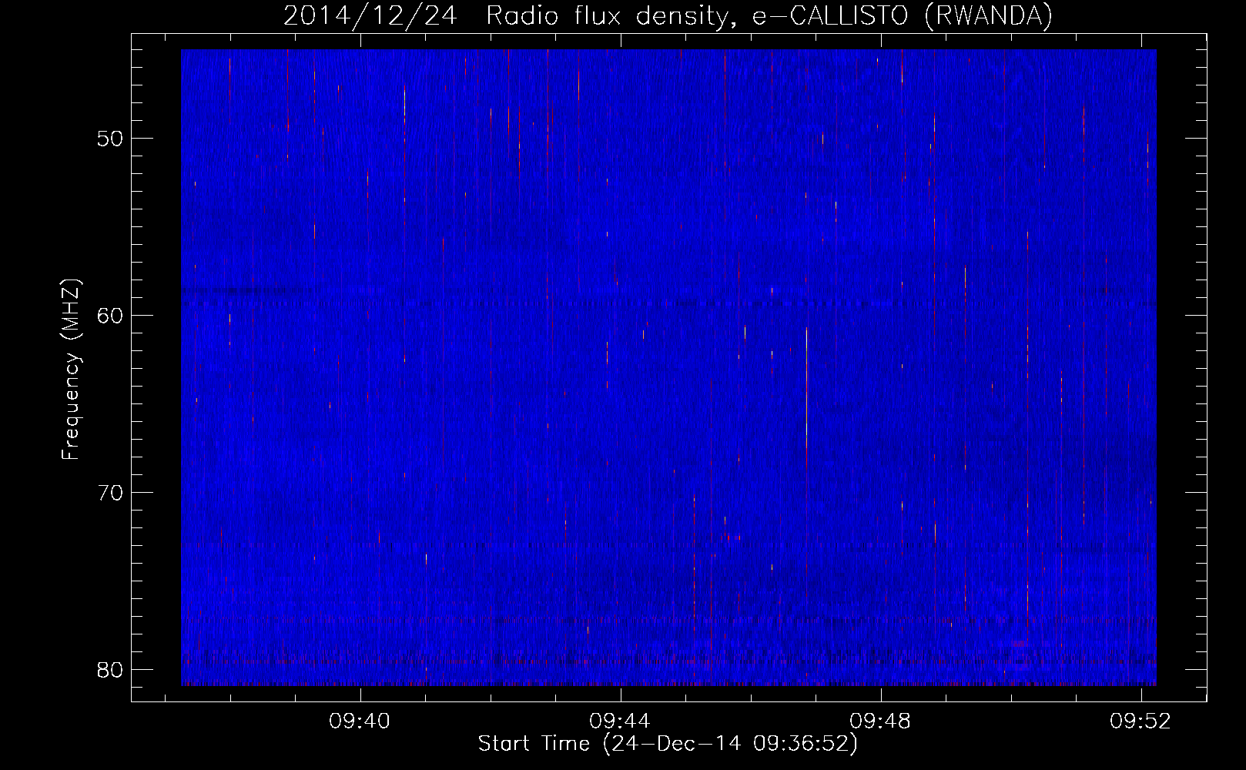The height and width of the screenshot is (770, 1246).
Task: Select the 60 frequency tick label
Action: [x=110, y=316]
